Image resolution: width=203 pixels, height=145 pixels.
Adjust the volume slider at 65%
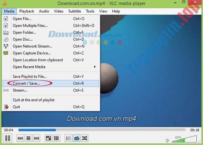(184, 139)
